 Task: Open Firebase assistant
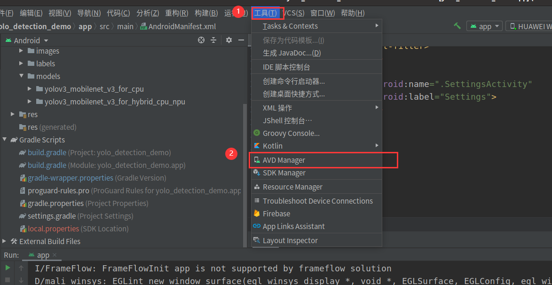tap(316, 214)
